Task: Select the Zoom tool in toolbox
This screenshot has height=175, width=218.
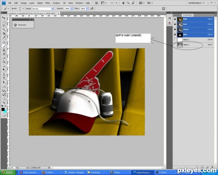Action: click(4, 102)
